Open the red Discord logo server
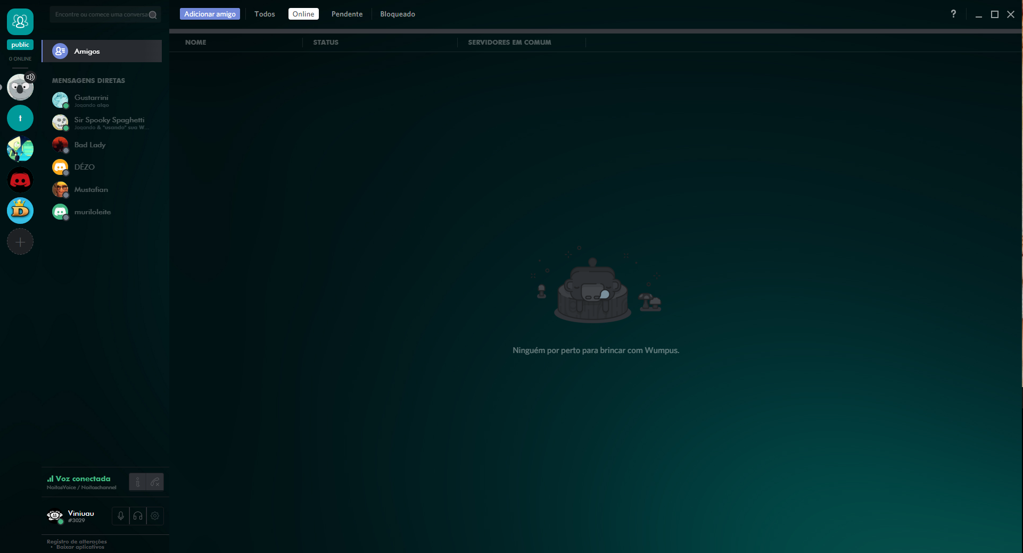The height and width of the screenshot is (553, 1023). point(20,180)
